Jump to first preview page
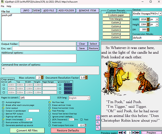The height and width of the screenshot is (134, 162). point(120,132)
